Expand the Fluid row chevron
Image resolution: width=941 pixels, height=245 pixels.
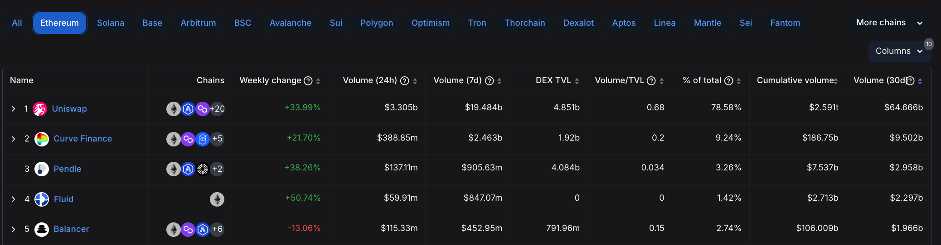click(x=14, y=199)
